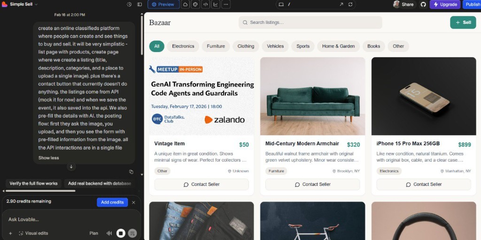Open preview in new tab arrow icon
The width and height of the screenshot is (481, 240).
pos(341,5)
